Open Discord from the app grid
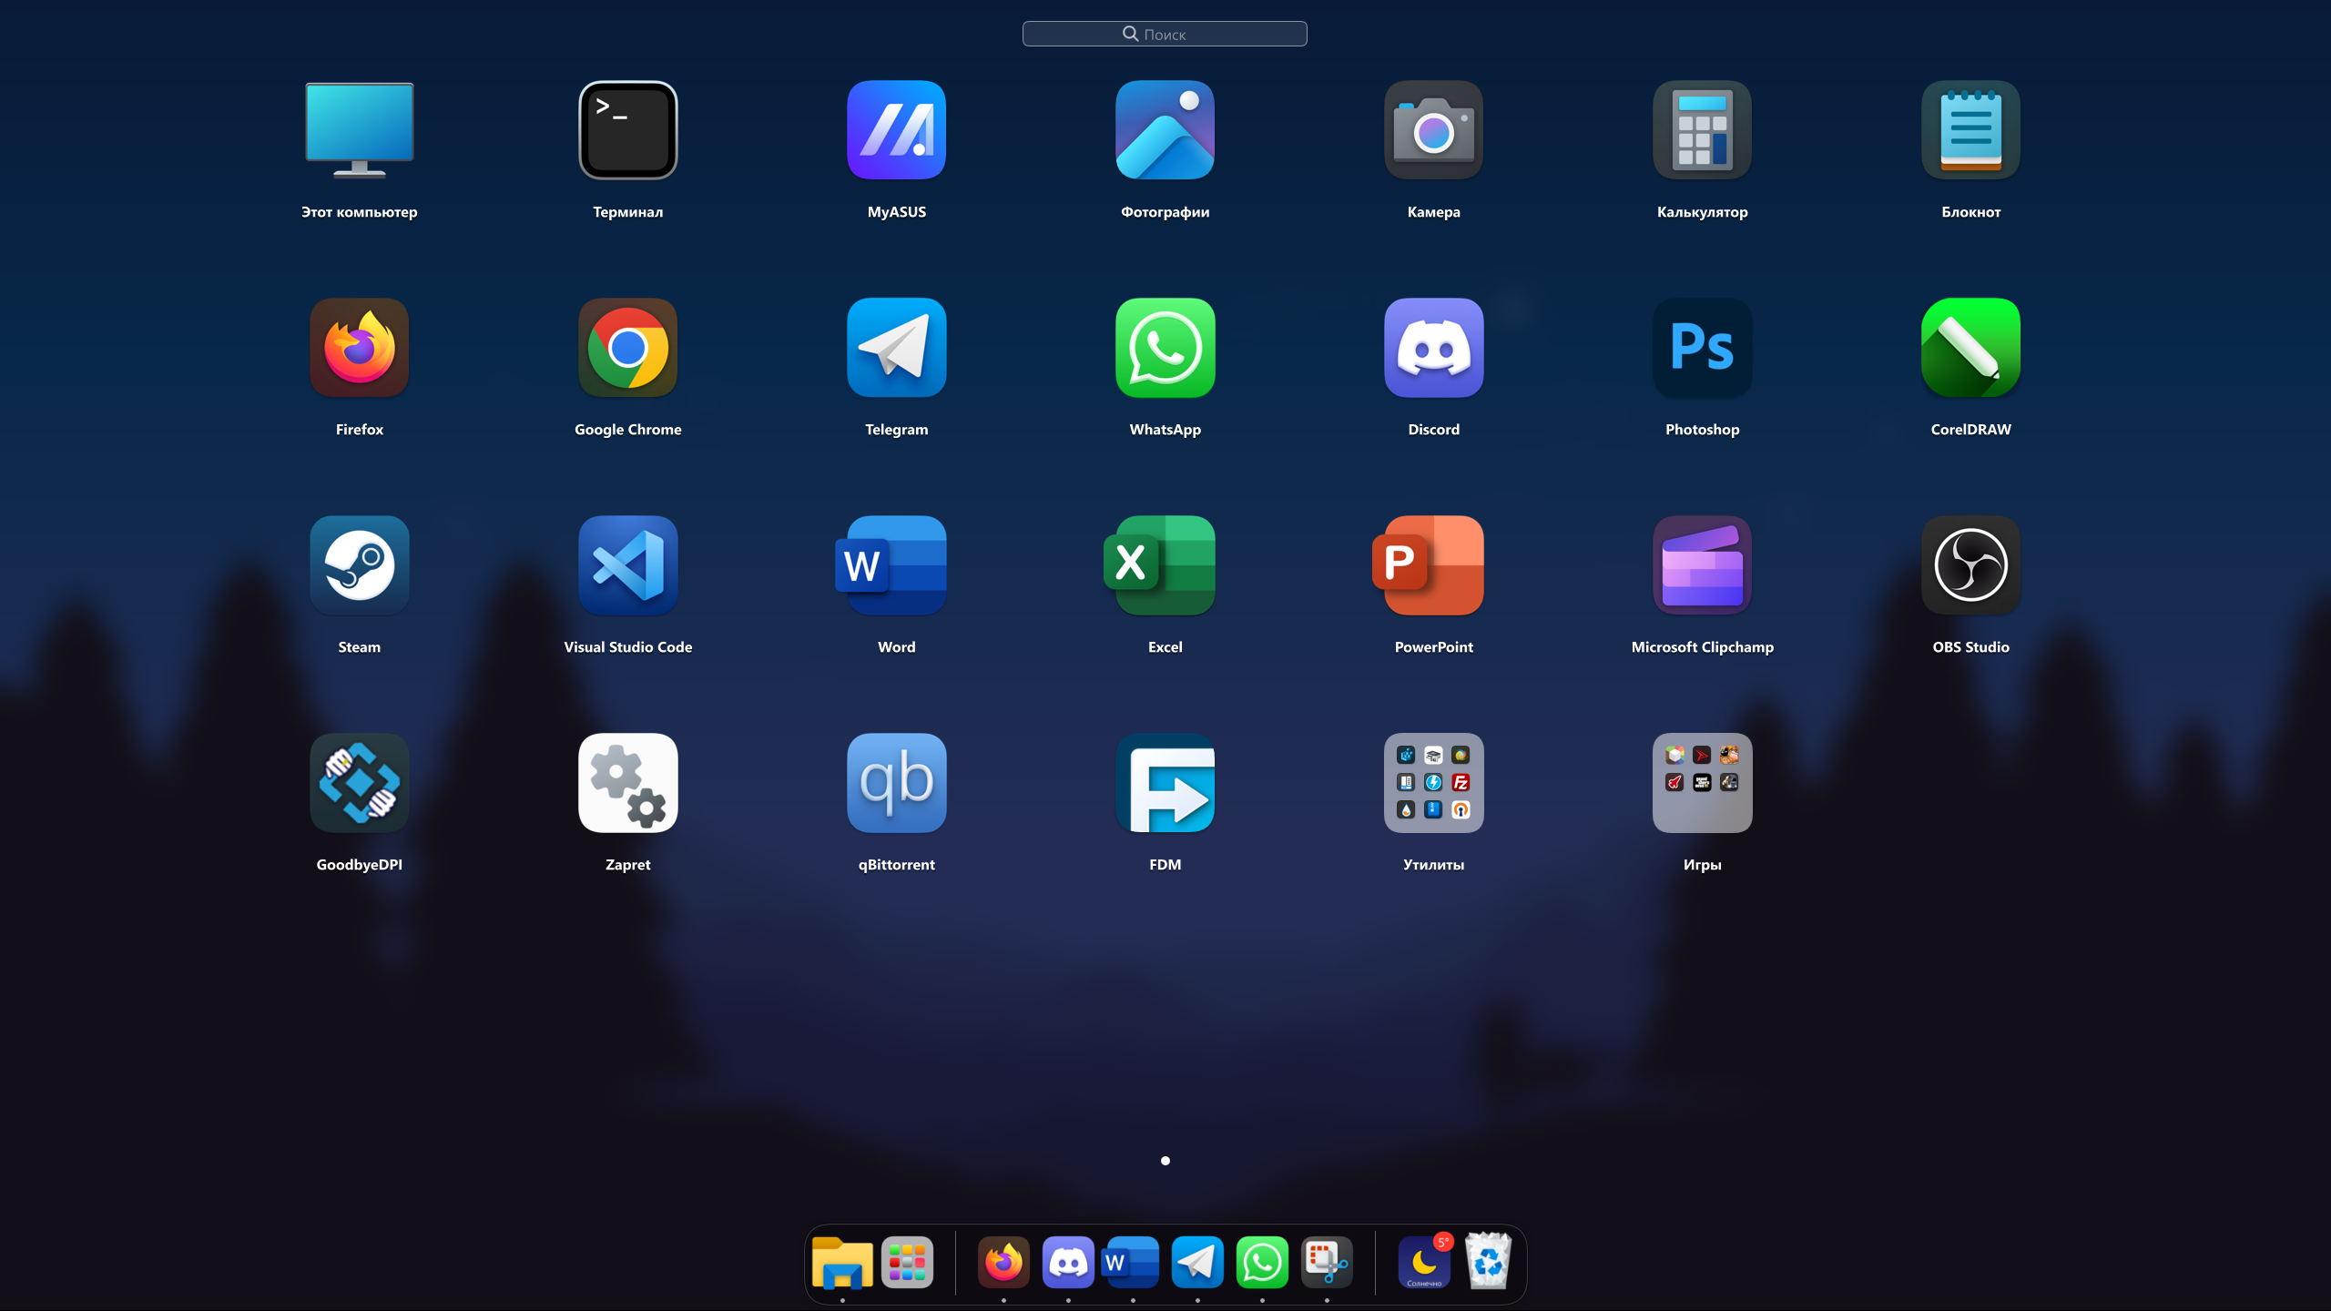Screen dimensions: 2331x1311 pyautogui.click(x=1433, y=348)
